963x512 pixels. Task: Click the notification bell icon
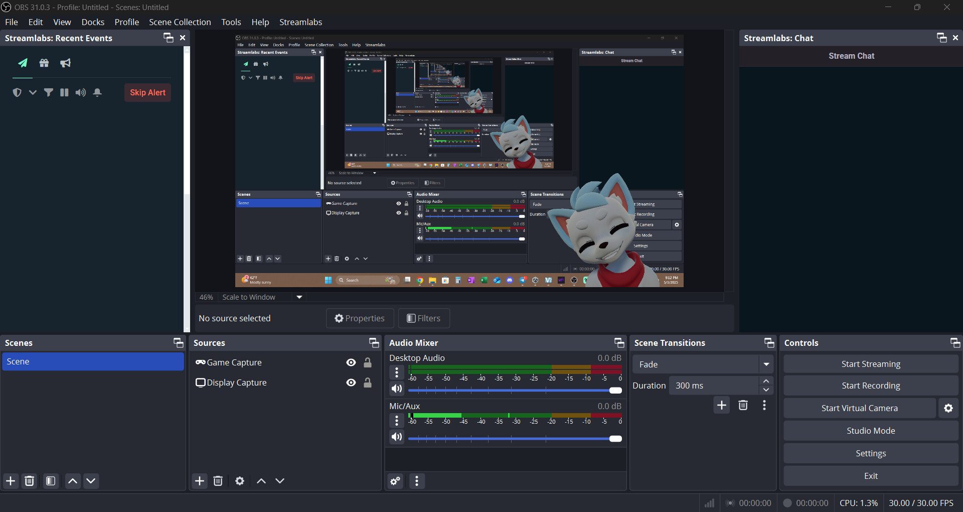[x=97, y=92]
